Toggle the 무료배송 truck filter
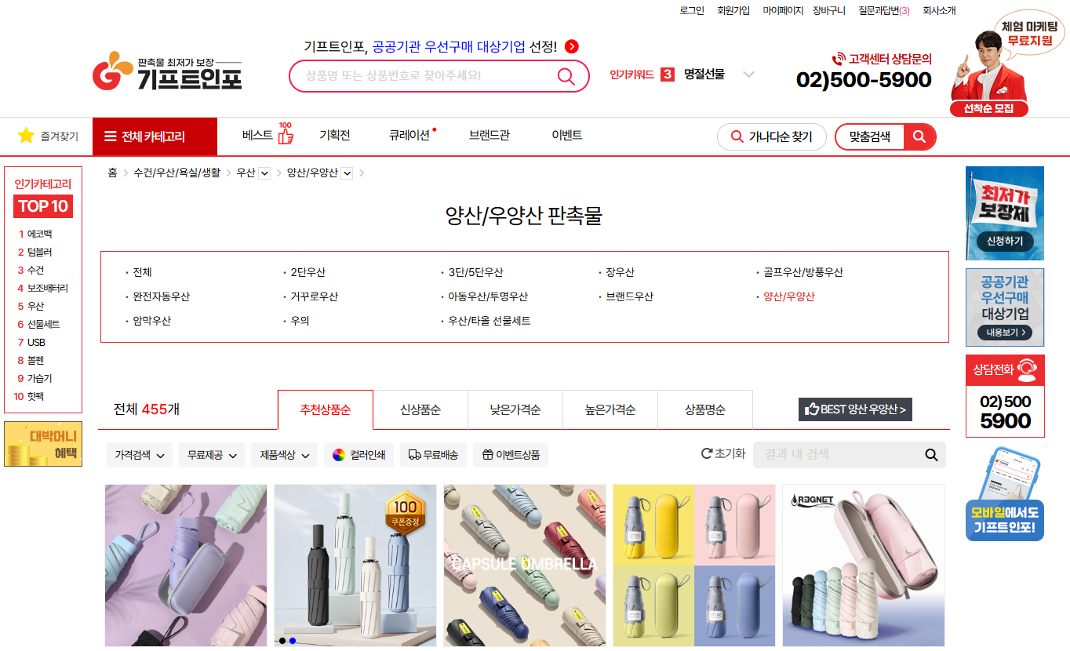The image size is (1070, 651). pyautogui.click(x=433, y=455)
